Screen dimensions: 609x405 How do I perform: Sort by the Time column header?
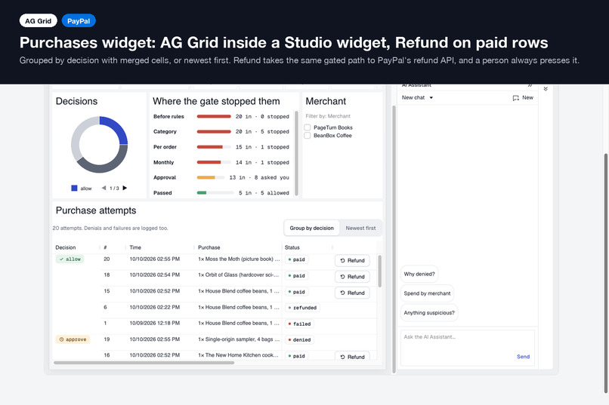(x=135, y=247)
